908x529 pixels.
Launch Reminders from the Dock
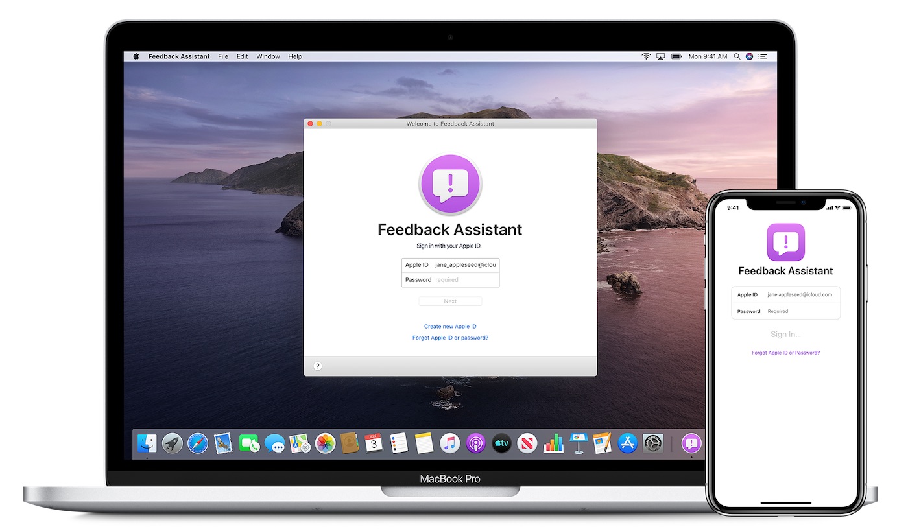(399, 443)
